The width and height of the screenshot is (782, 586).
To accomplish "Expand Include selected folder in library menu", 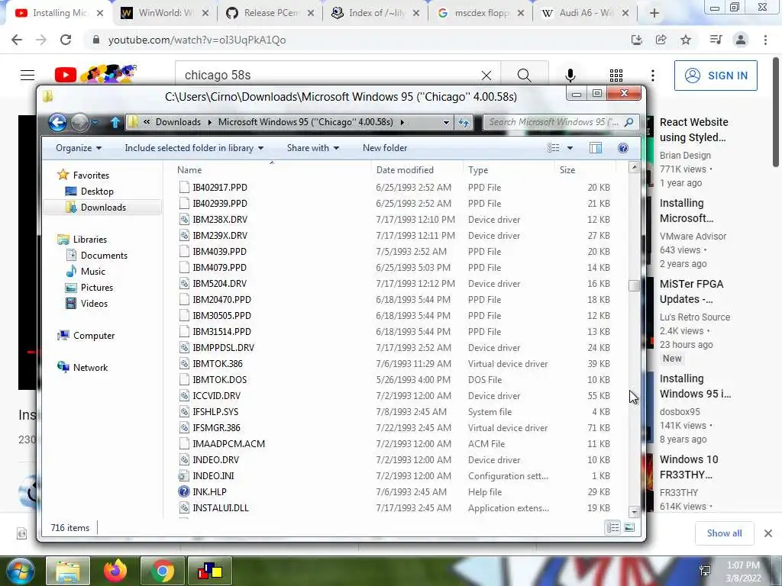I will click(194, 148).
